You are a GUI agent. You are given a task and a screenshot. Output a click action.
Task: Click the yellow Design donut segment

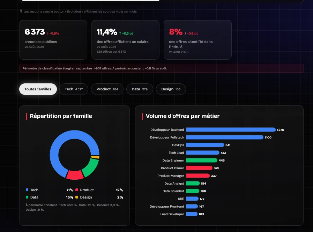click(x=95, y=157)
